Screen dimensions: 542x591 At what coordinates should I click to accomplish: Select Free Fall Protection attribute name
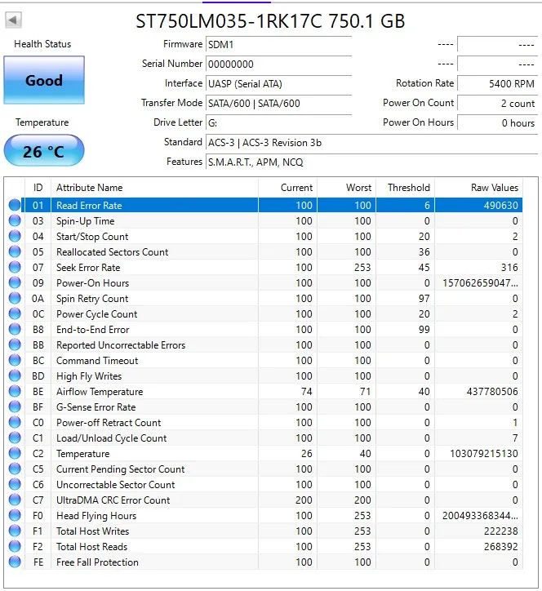point(97,562)
